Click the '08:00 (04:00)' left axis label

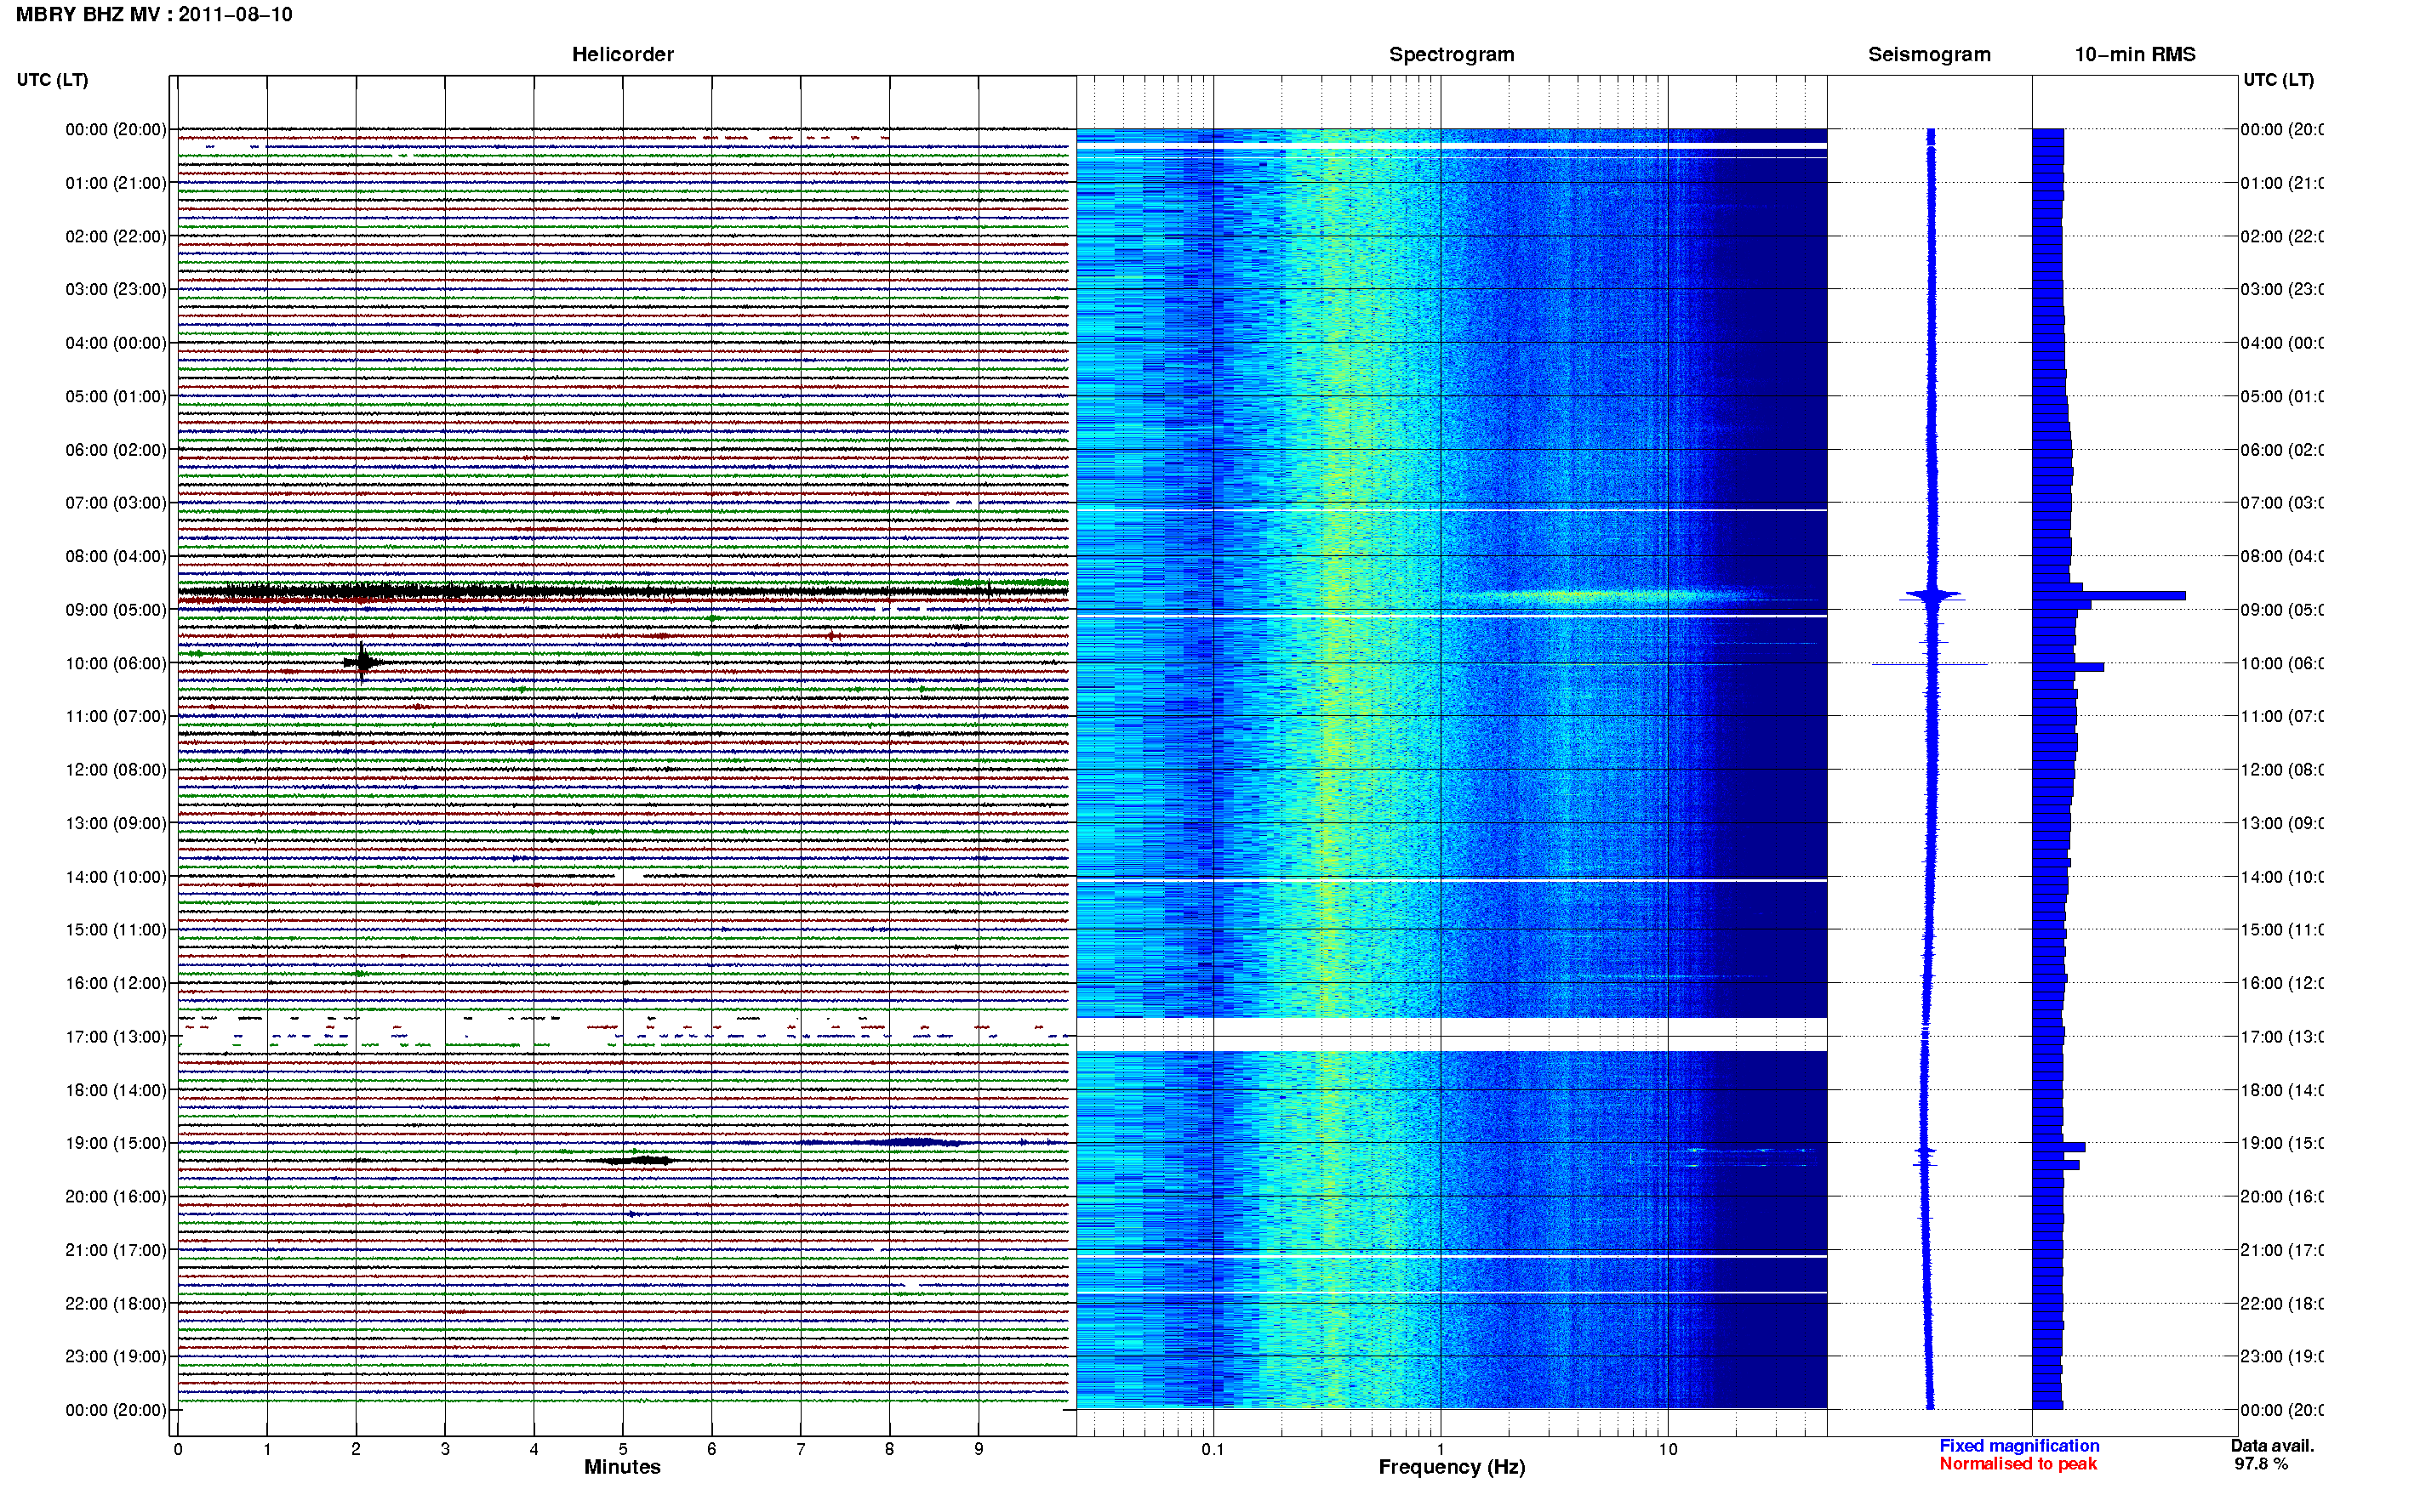tap(116, 556)
